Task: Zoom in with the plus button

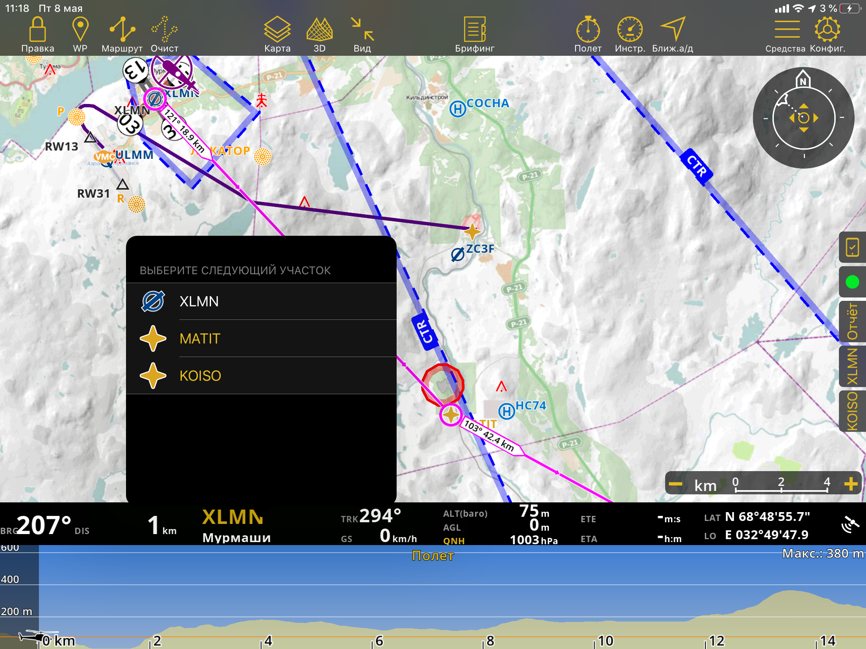Action: point(851,484)
